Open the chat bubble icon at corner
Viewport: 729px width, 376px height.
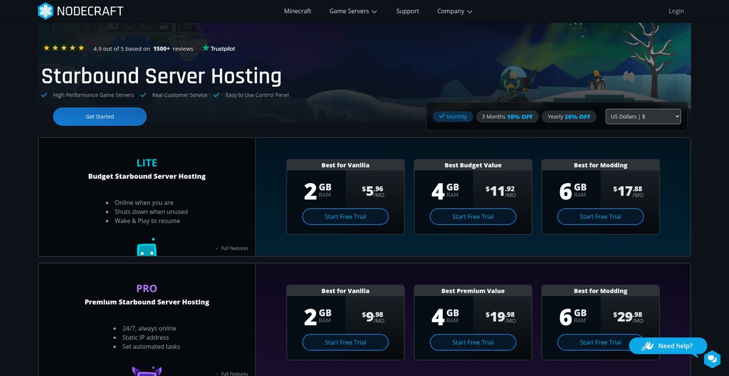(712, 359)
